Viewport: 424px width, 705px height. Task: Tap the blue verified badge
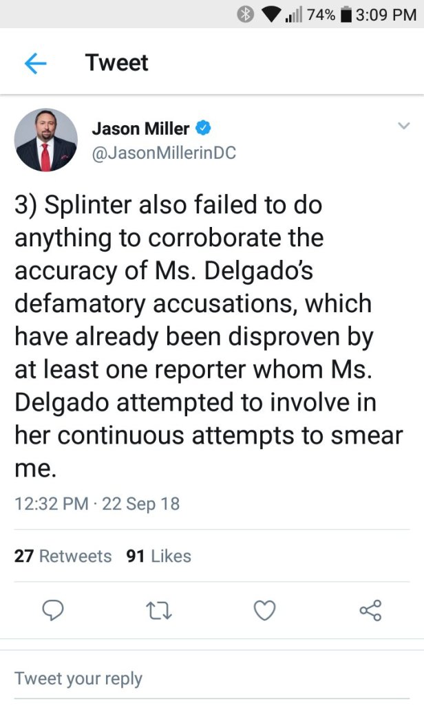point(204,128)
